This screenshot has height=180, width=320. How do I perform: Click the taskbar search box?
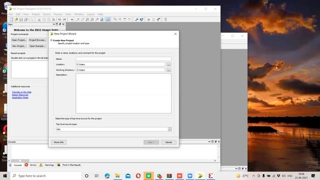click(46, 175)
